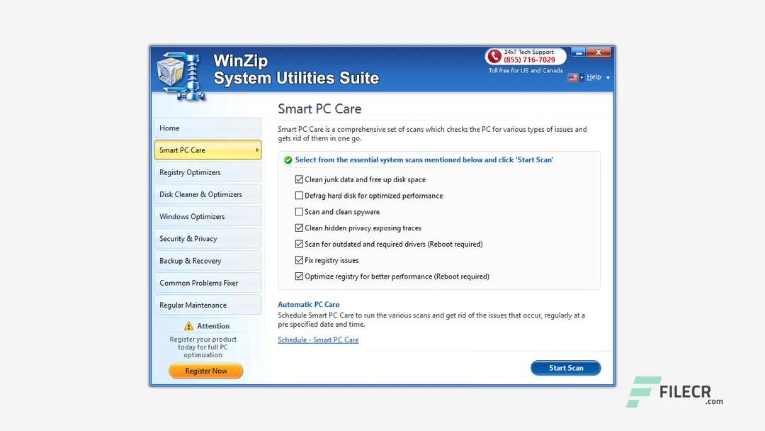Image resolution: width=765 pixels, height=431 pixels.
Task: Open the Regular Maintenance section
Action: tap(208, 305)
